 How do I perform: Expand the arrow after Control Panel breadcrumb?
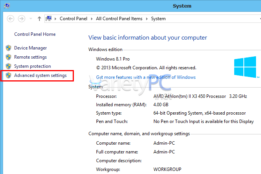92,19
